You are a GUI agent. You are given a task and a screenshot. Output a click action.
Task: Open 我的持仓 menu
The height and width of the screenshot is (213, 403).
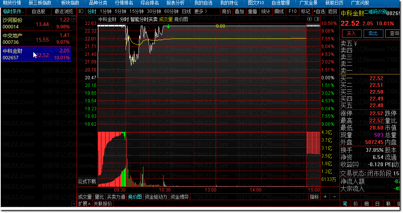(229, 3)
